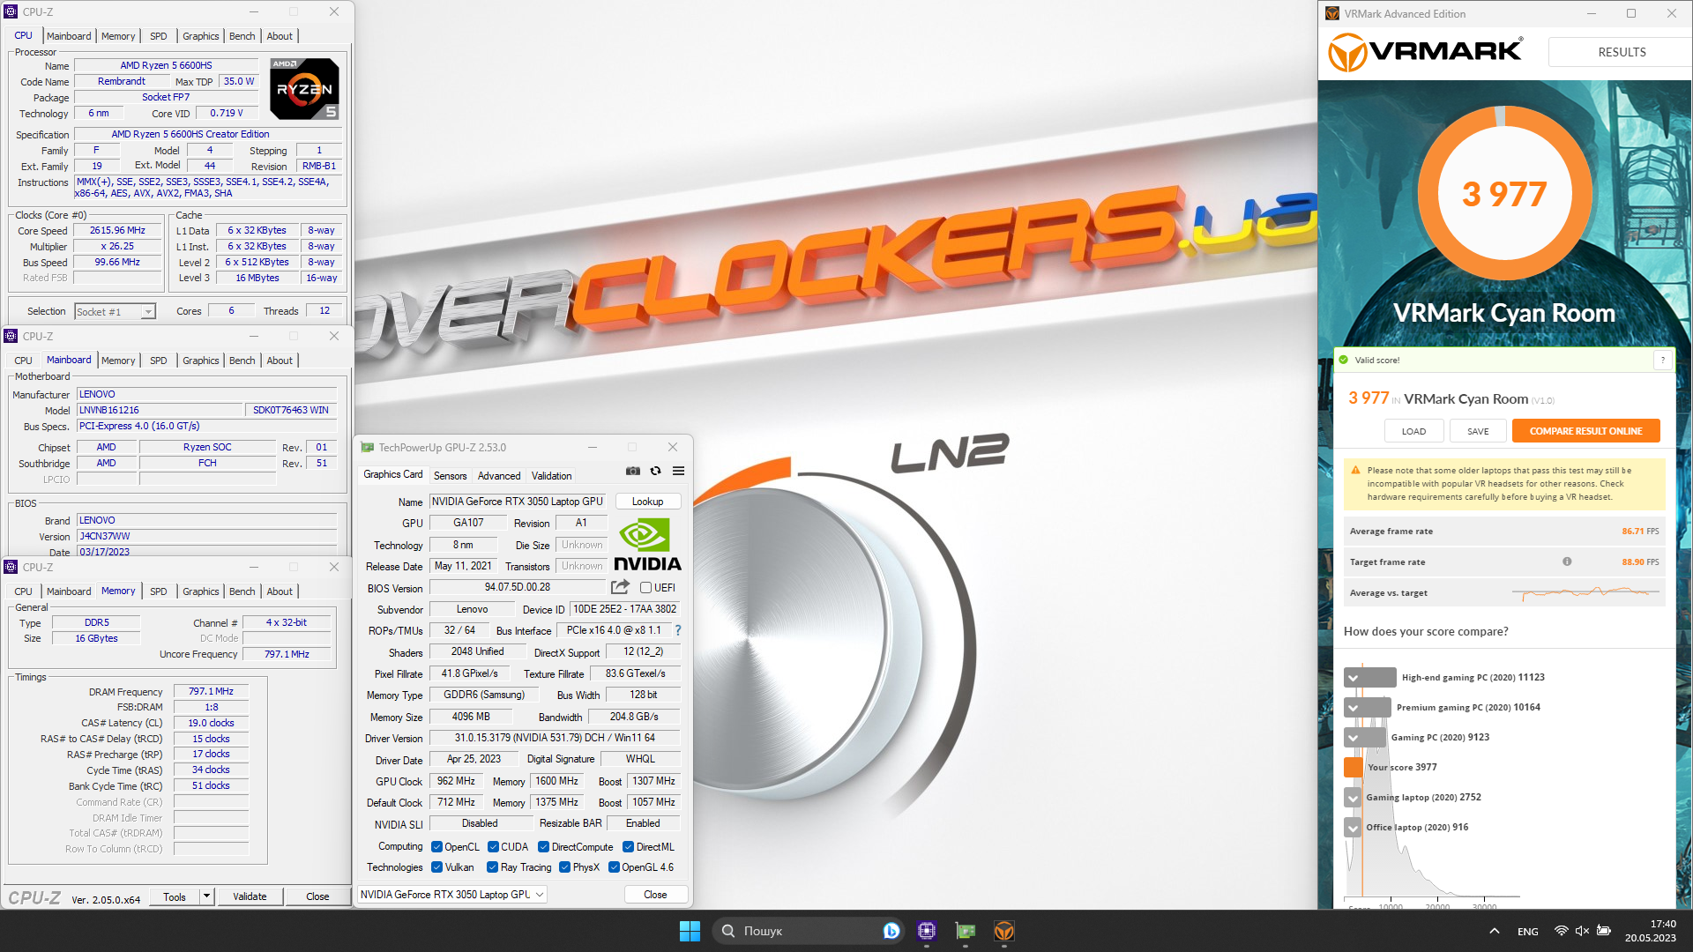
Task: Toggle the OpenCL checkbox
Action: pyautogui.click(x=436, y=847)
